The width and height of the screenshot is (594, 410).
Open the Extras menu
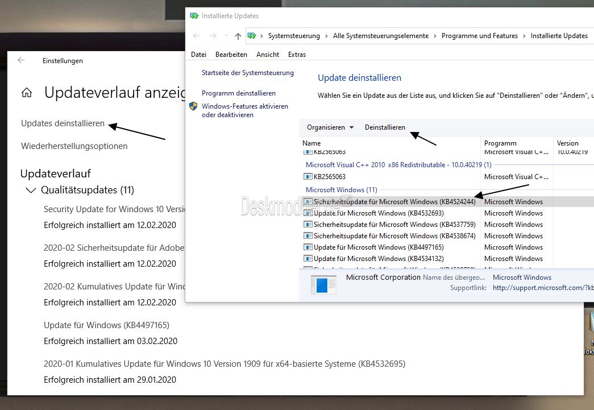[297, 55]
